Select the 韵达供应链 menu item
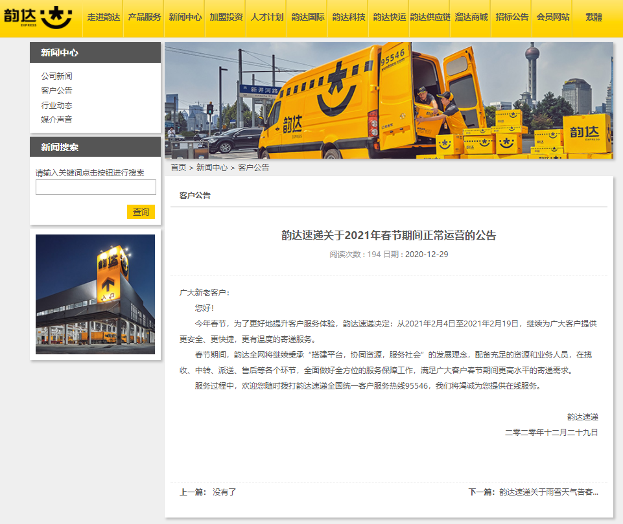 (430, 17)
